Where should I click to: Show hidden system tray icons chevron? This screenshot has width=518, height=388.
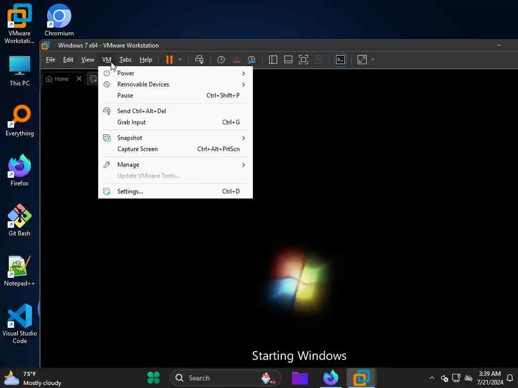pyautogui.click(x=432, y=378)
